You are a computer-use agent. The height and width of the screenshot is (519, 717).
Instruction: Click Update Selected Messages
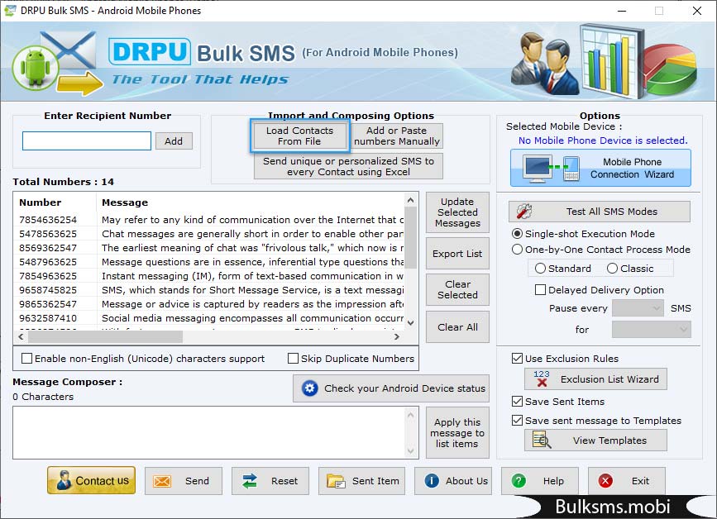pos(457,212)
